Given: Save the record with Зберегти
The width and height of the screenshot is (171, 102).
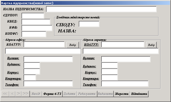Looking at the screenshot, I should tap(122, 94).
